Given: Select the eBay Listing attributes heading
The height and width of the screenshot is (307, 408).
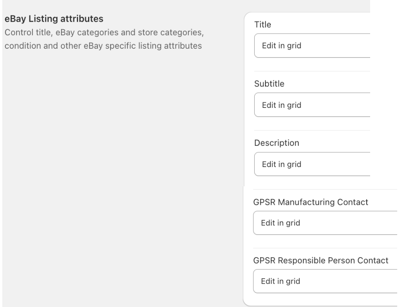Looking at the screenshot, I should pyautogui.click(x=54, y=19).
